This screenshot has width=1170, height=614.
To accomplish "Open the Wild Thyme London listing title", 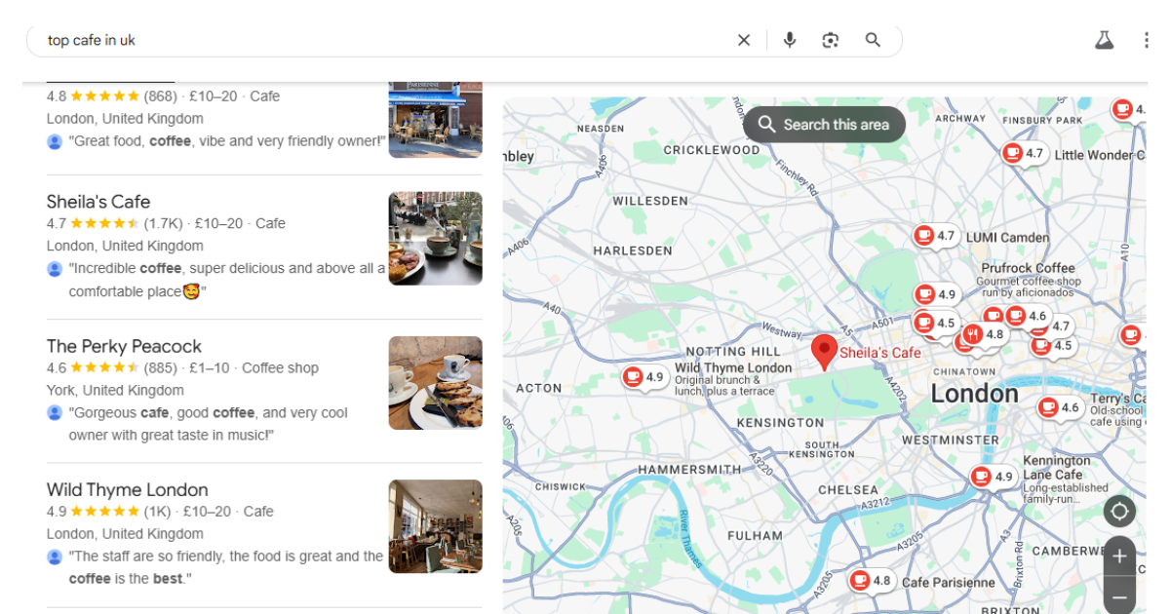I will point(127,489).
